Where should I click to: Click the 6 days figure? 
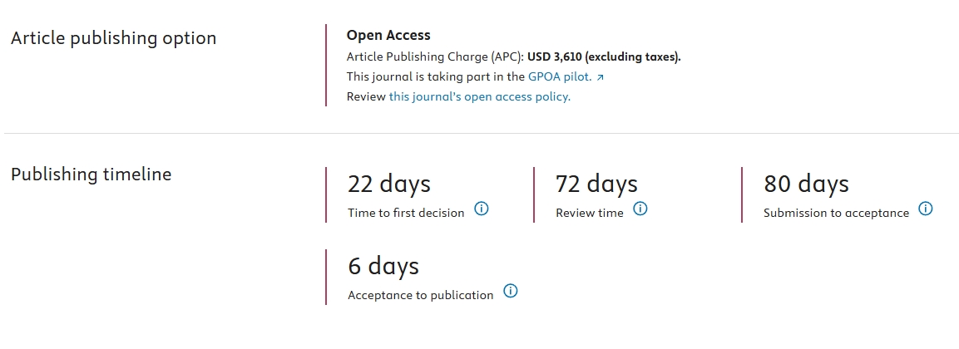click(383, 266)
